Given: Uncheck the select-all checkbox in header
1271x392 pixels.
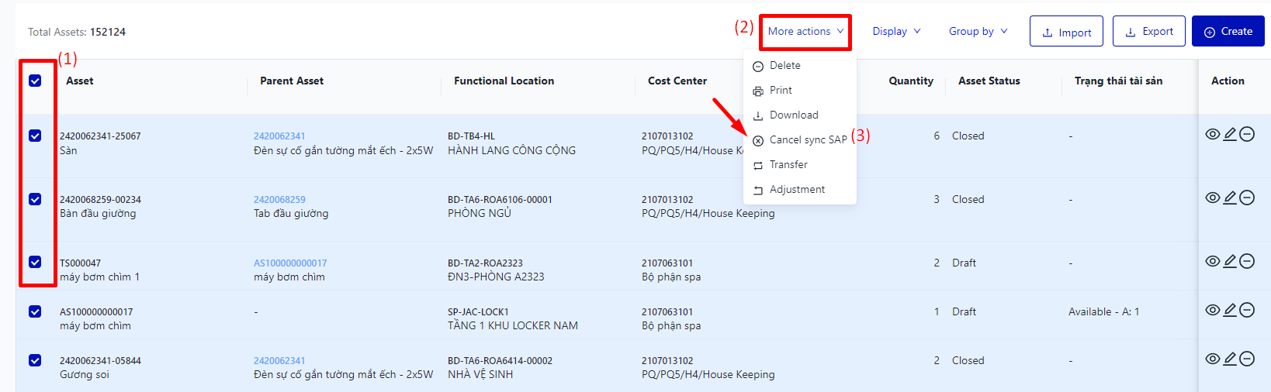Looking at the screenshot, I should (35, 81).
